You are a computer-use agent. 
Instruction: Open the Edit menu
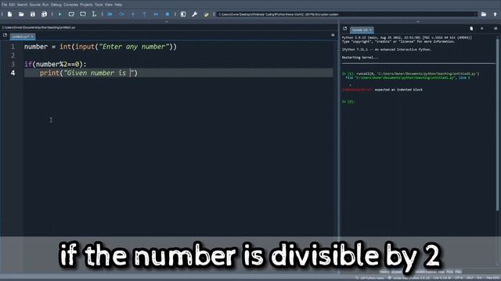tap(12, 5)
